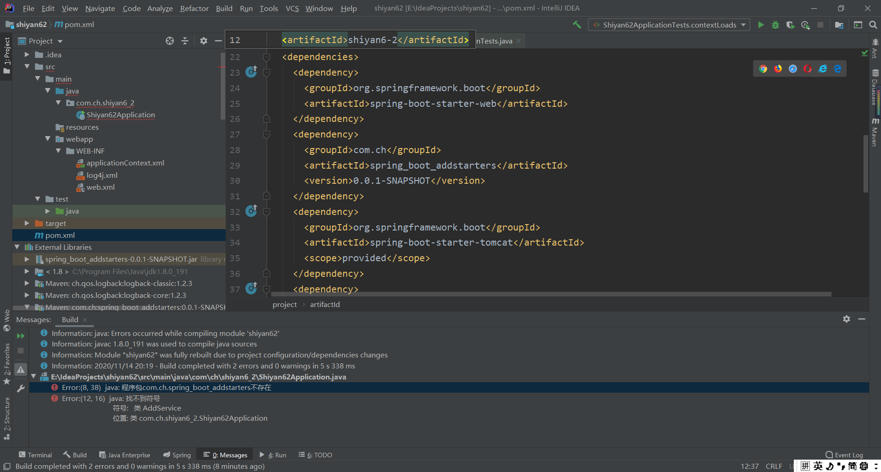
Task: Open the Analyze menu
Action: click(x=160, y=8)
